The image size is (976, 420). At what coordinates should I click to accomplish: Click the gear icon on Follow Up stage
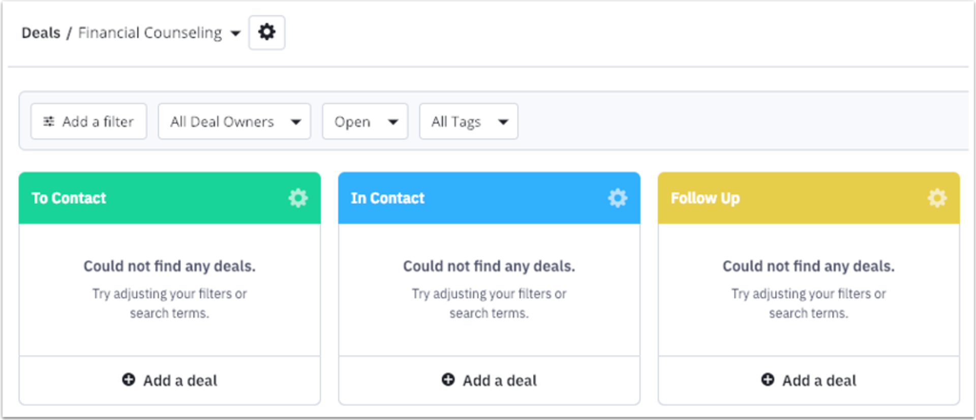click(x=937, y=198)
